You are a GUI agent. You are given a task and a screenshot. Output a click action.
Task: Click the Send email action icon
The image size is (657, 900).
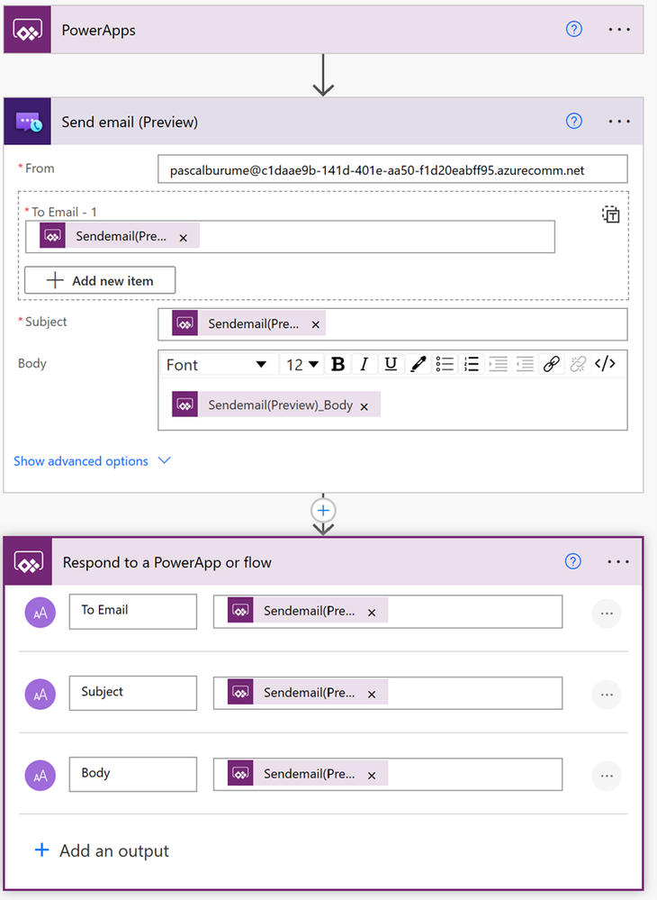28,122
